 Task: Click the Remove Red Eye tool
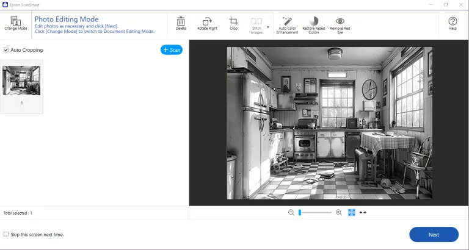tap(340, 26)
